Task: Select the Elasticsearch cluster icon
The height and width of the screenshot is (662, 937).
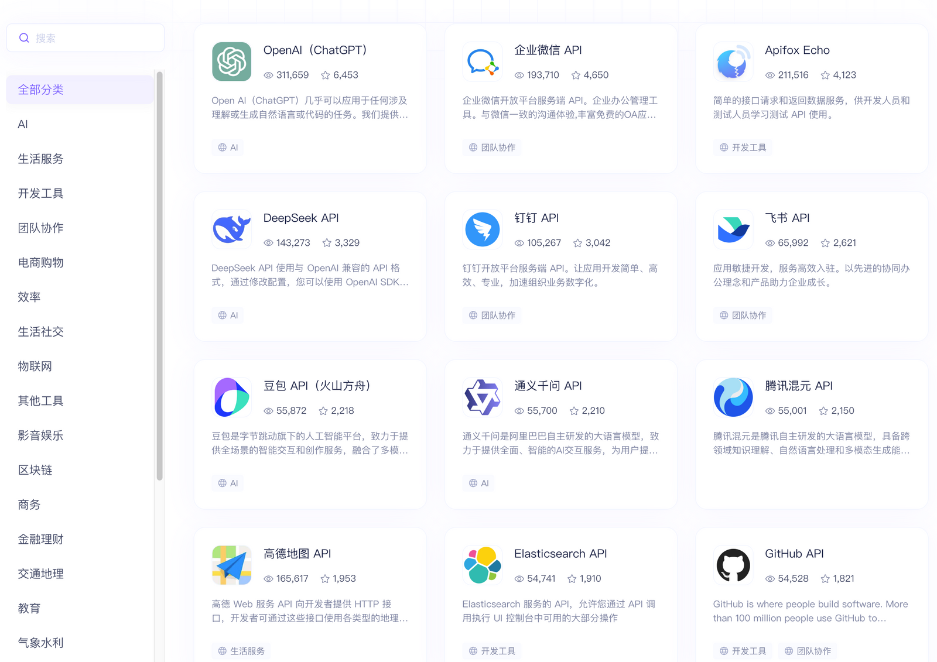Action: [482, 565]
